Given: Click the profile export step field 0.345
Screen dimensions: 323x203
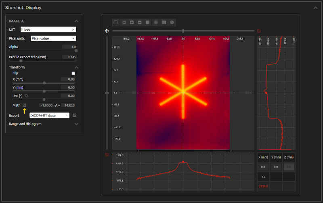Looking at the screenshot, I should point(69,57).
